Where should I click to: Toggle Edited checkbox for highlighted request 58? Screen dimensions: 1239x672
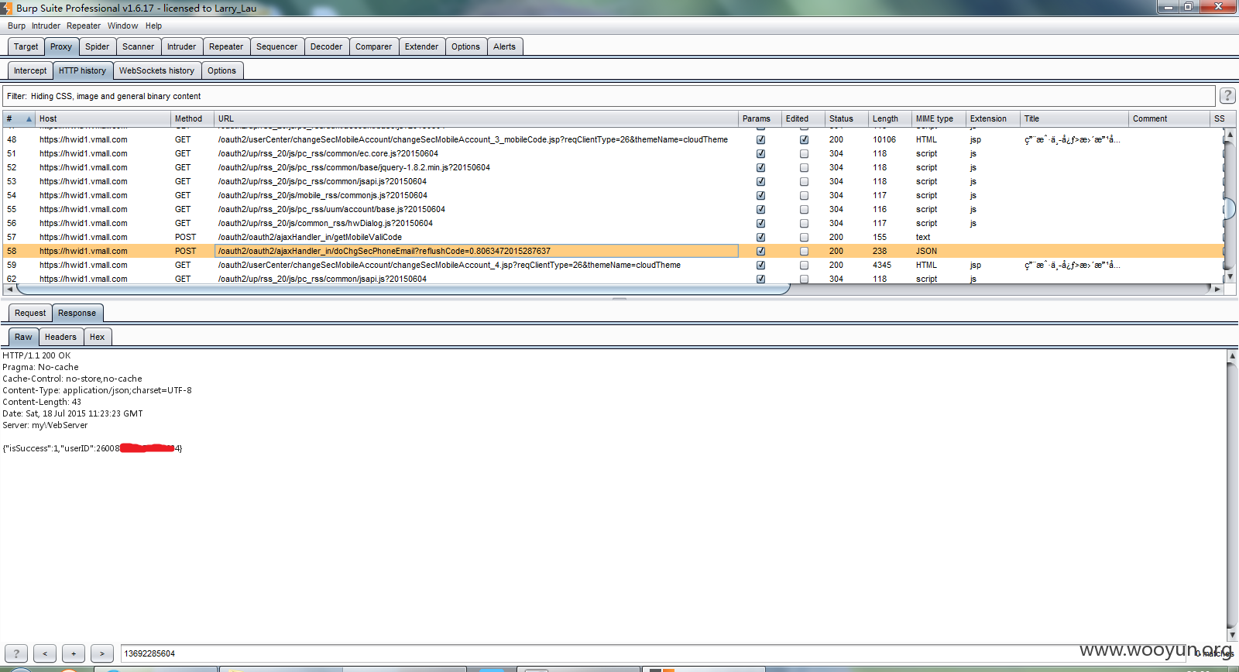pyautogui.click(x=804, y=252)
